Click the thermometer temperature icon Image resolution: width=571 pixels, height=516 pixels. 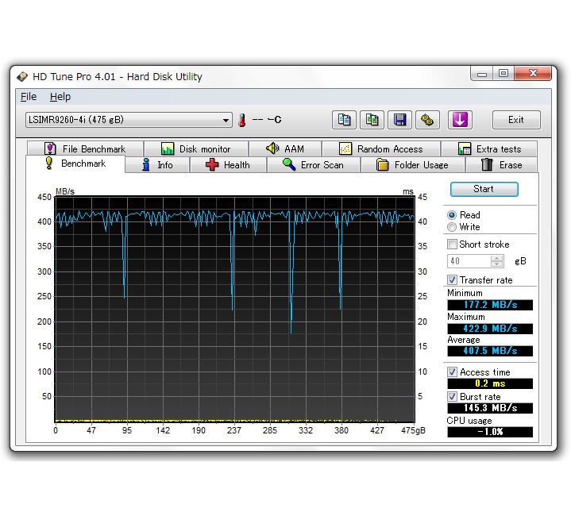(241, 121)
